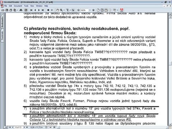
Task: Click the zoom out minus button
Action: click(78, 10)
